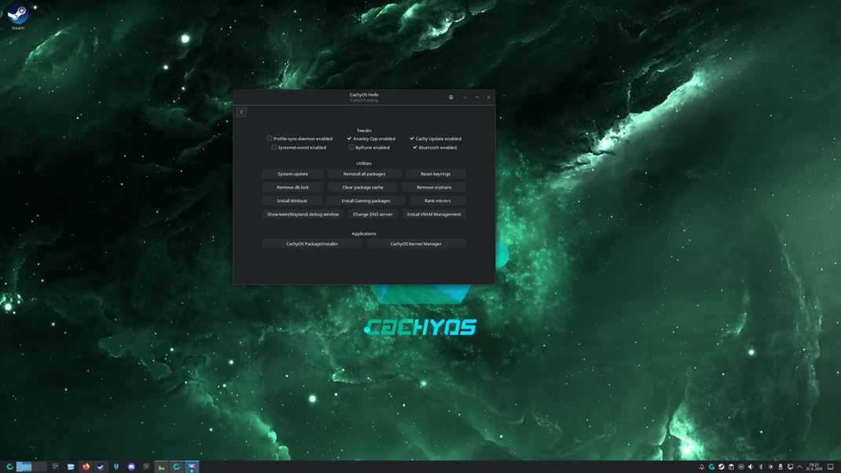Click the Change DNS server button
This screenshot has width=841, height=473.
(x=373, y=214)
